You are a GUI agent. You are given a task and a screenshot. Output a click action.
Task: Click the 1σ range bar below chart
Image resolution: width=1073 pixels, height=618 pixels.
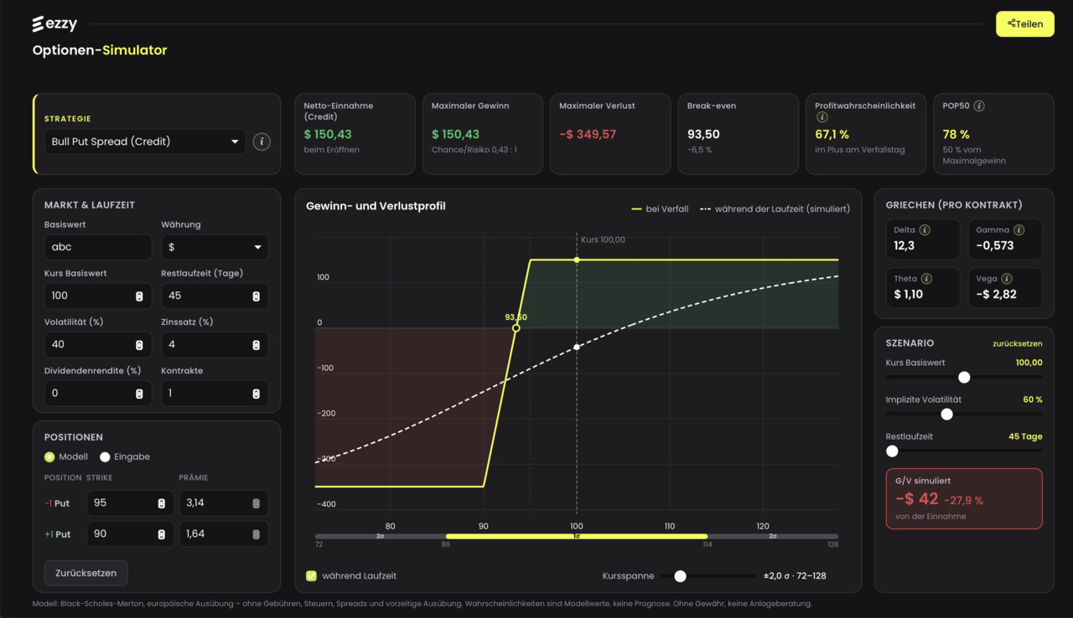(577, 536)
